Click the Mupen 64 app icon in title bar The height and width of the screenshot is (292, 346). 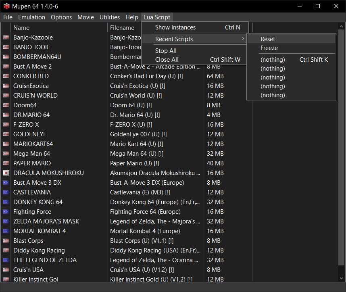click(x=6, y=6)
